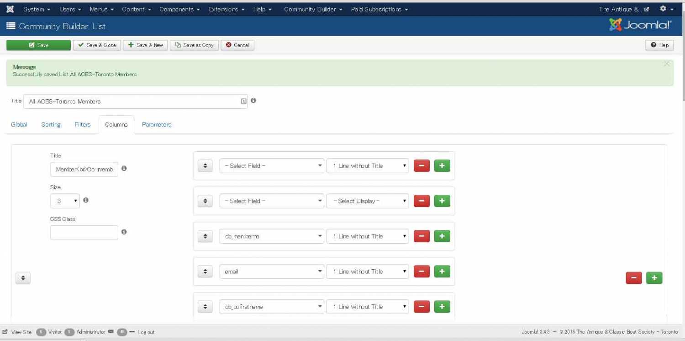Open the settings gear menu
Screen dimensions: 685x341
pyautogui.click(x=666, y=9)
